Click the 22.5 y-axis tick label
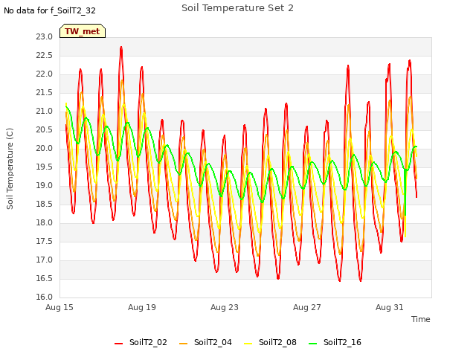Image resolution: width=476 pixels, height=357 pixels. pos(45,56)
